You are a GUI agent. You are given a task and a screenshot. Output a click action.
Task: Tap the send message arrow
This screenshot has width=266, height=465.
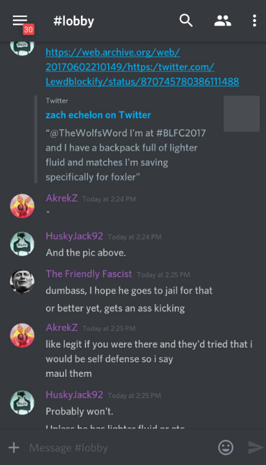pyautogui.click(x=256, y=447)
